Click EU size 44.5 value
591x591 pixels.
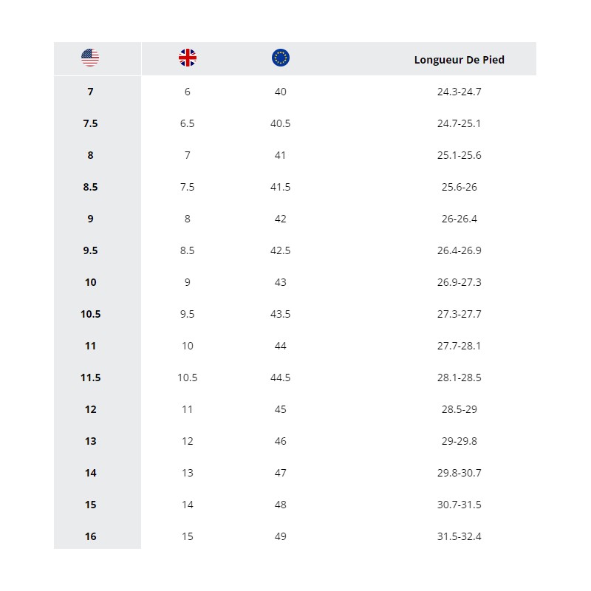click(x=281, y=378)
